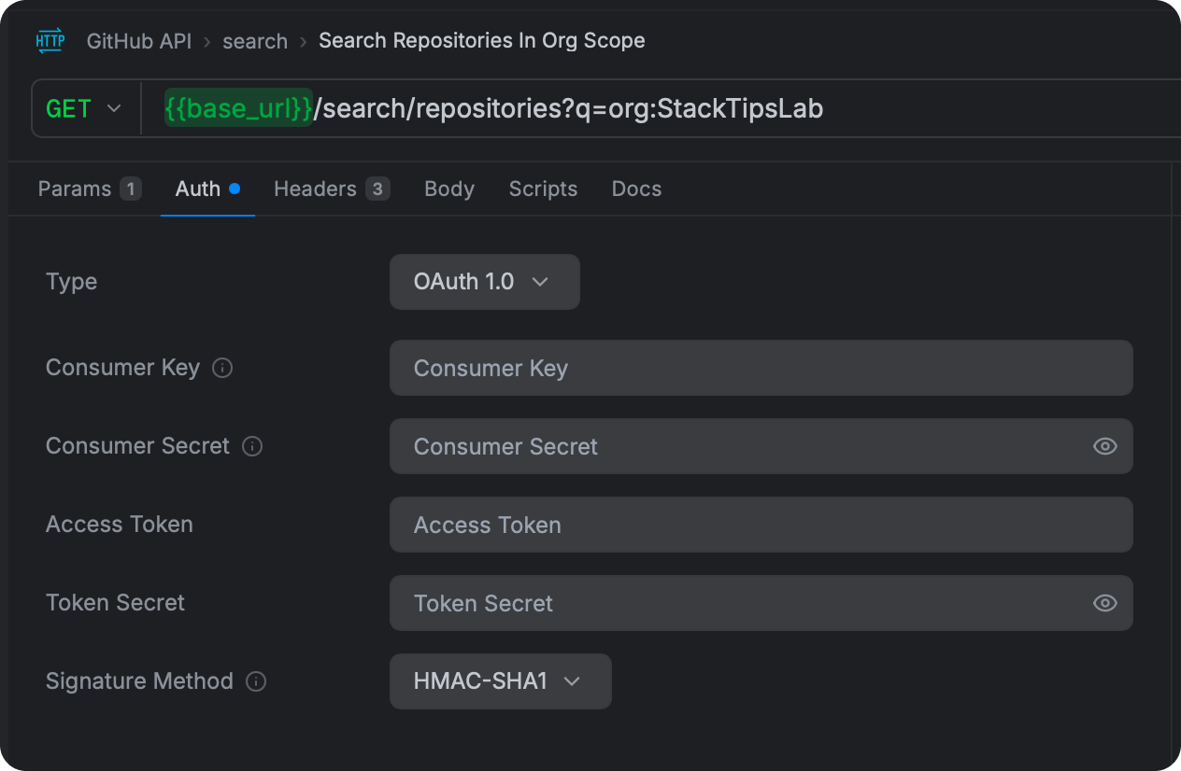Image resolution: width=1181 pixels, height=771 pixels.
Task: Go to search folder in breadcrumb
Action: (255, 41)
